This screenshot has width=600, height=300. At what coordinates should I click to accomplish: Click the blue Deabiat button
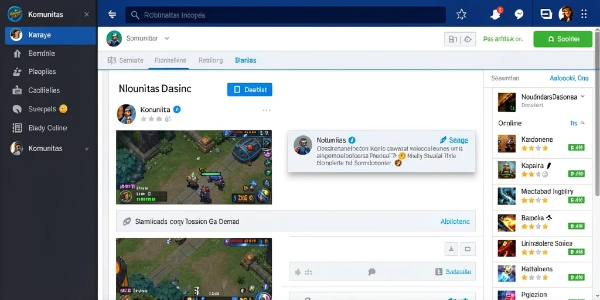(250, 90)
